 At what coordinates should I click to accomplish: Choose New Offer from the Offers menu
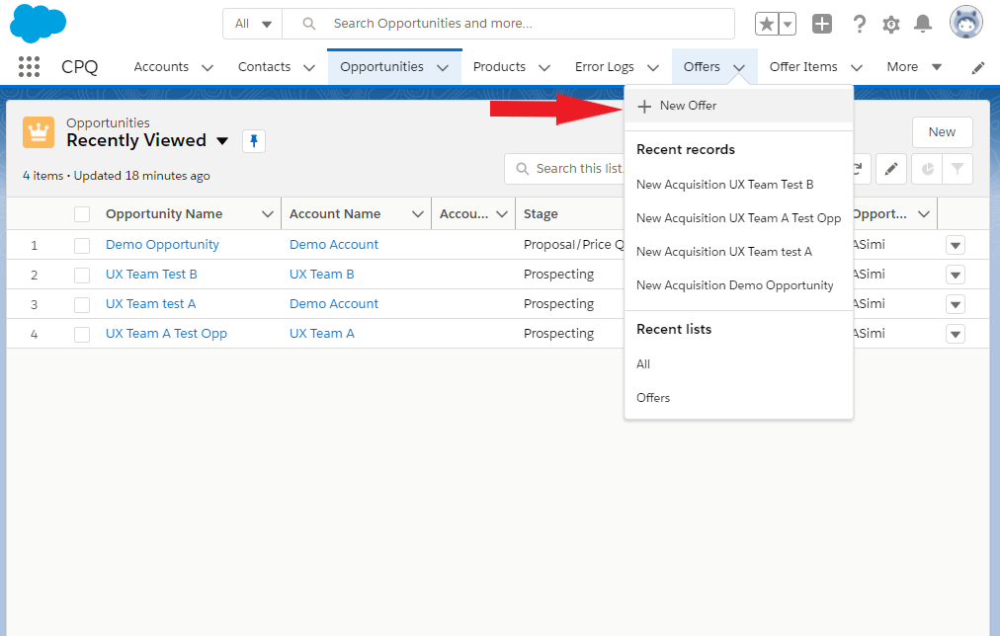[x=738, y=106]
